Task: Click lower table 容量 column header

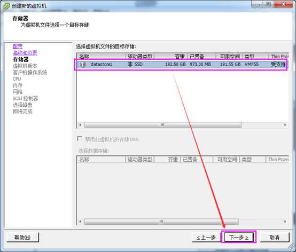Action: click(x=167, y=160)
